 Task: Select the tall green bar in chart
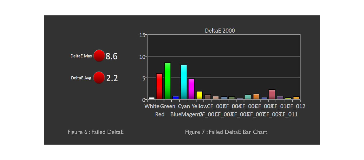[167, 81]
